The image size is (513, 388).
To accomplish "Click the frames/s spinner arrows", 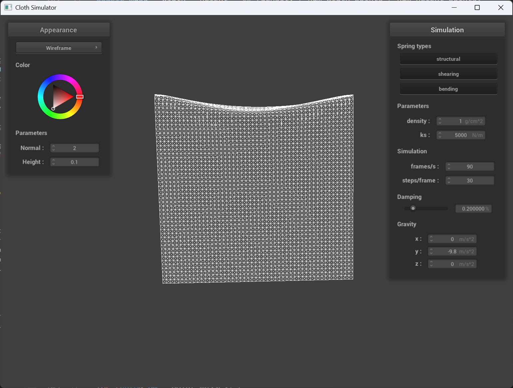I will (449, 167).
